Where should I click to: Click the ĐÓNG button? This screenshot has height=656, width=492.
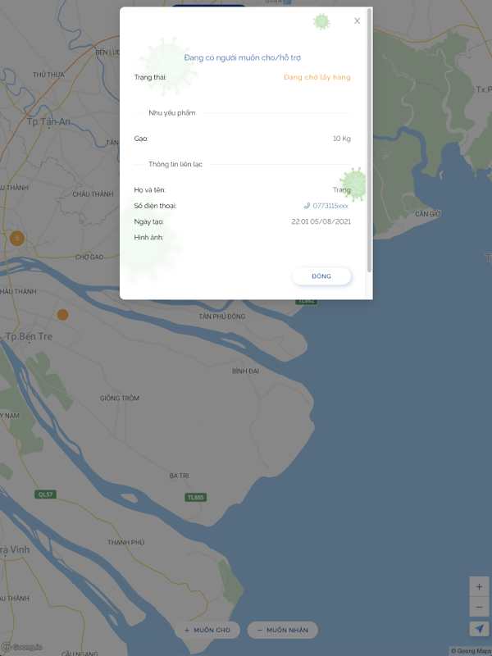(321, 276)
